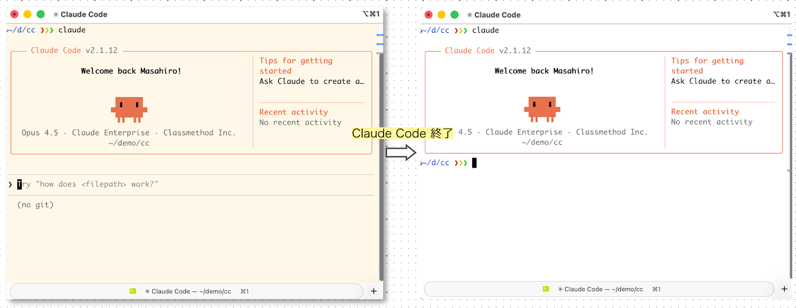Click '~/demo/cc' path in right welcome box
796x308 pixels.
click(x=542, y=142)
